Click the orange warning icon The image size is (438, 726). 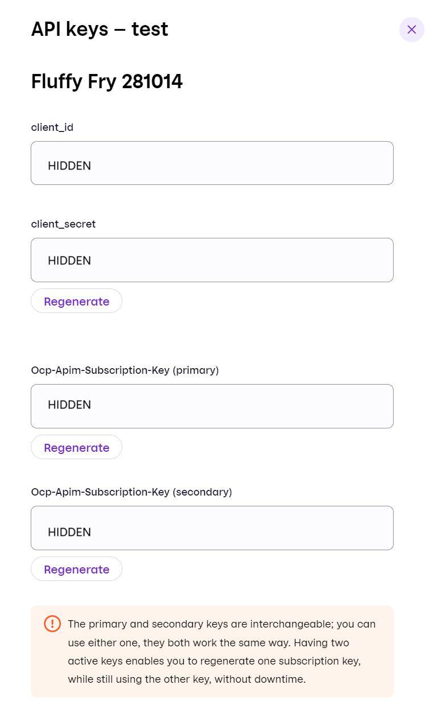[52, 624]
